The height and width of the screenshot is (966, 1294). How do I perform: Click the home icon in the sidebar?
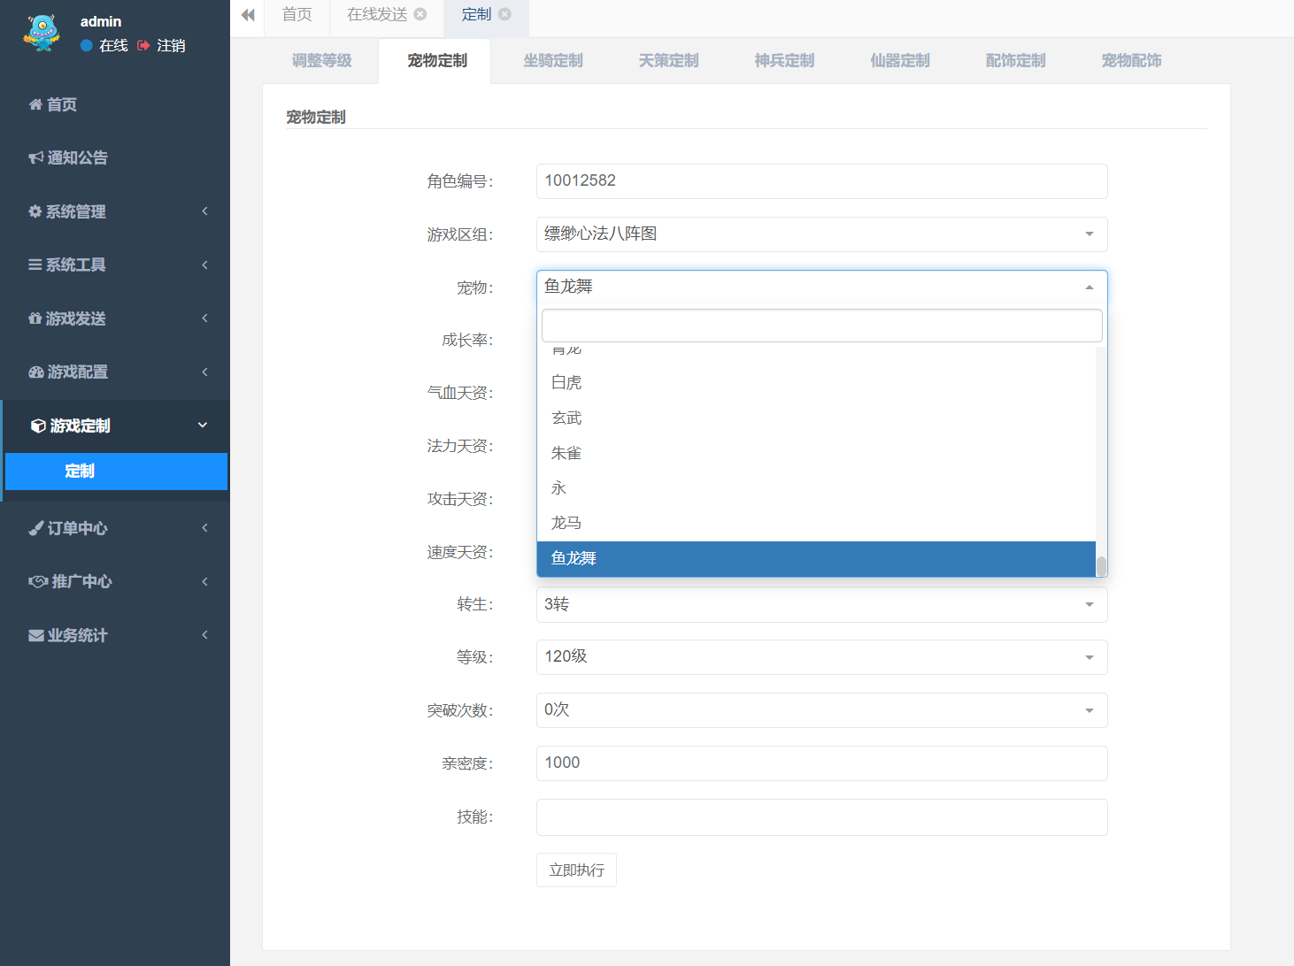pos(35,105)
